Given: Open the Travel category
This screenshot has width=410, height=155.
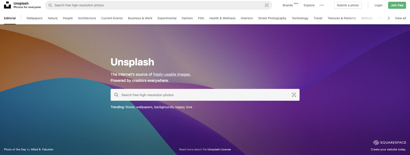Looking at the screenshot, I should pyautogui.click(x=318, y=18).
